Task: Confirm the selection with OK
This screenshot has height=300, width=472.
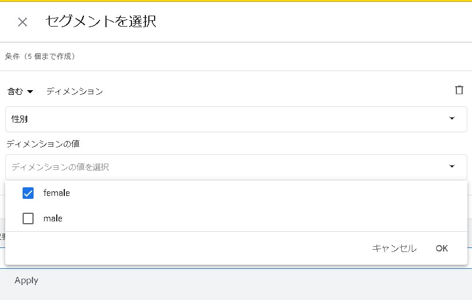Action: [442, 249]
